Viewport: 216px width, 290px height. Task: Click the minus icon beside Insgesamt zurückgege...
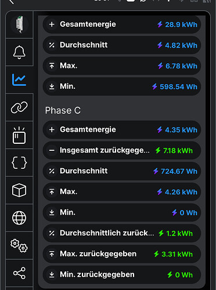point(52,150)
